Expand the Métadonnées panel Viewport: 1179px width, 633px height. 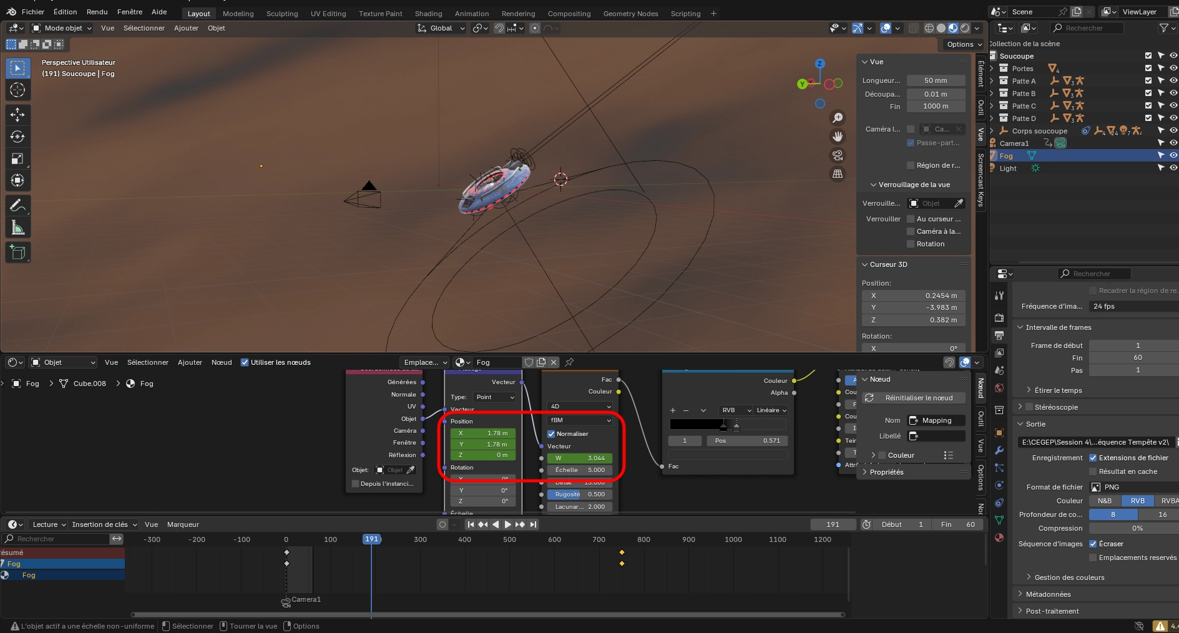[1048, 594]
